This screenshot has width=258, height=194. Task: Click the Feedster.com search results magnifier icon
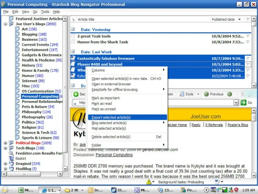pos(11,153)
